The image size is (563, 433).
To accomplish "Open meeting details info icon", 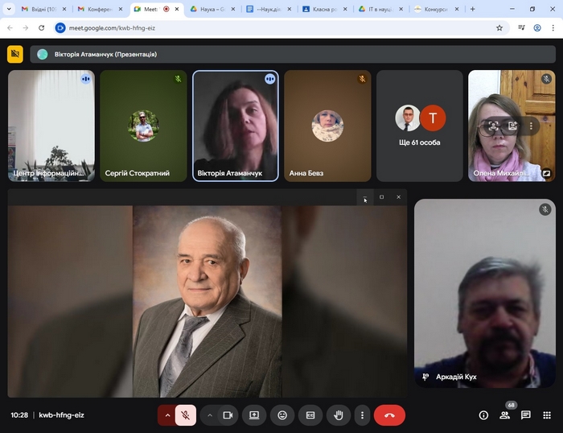I will click(483, 415).
